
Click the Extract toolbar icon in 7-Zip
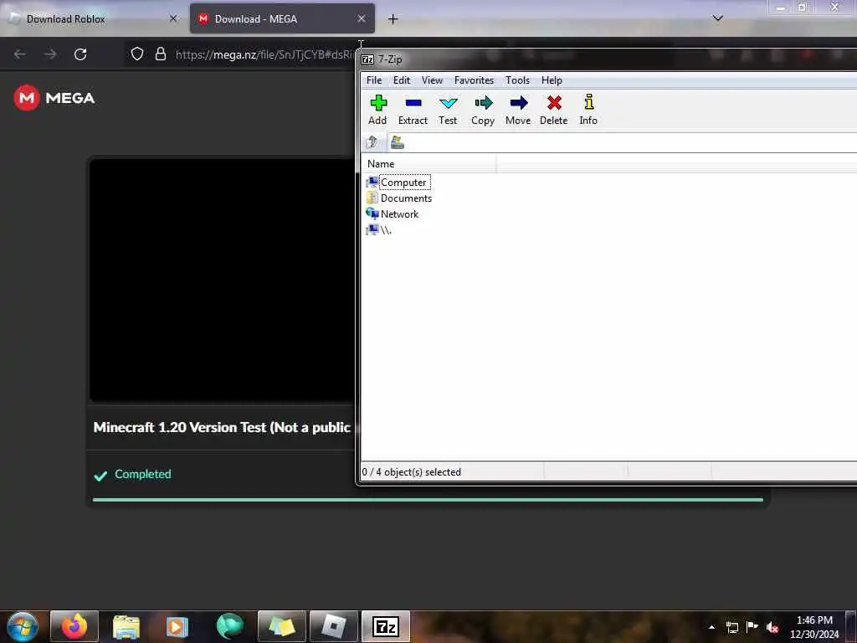tap(413, 110)
